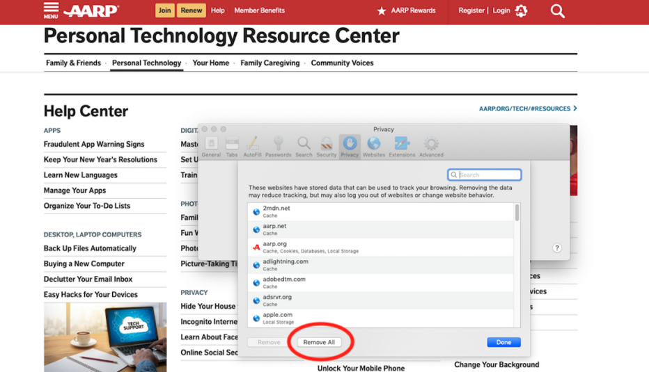Open the AARP.ORG/TECH/#RESOURCES link
The image size is (649, 372).
[528, 108]
